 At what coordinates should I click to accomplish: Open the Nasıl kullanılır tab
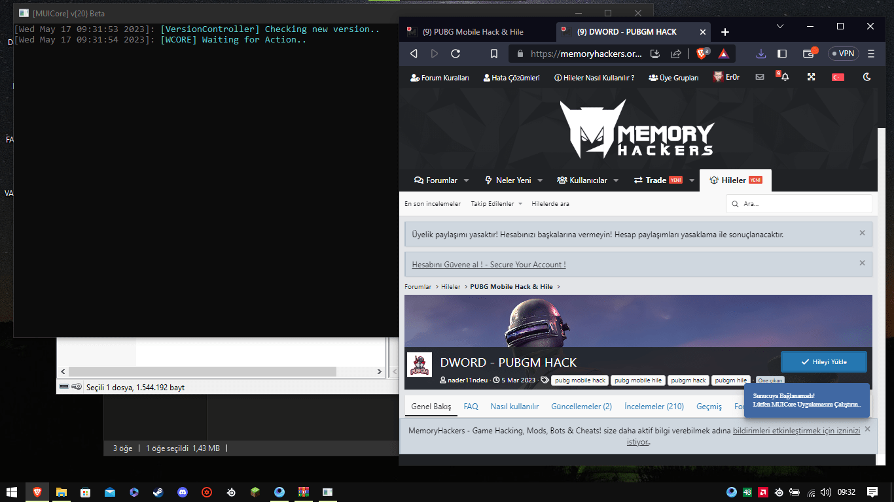coord(514,407)
